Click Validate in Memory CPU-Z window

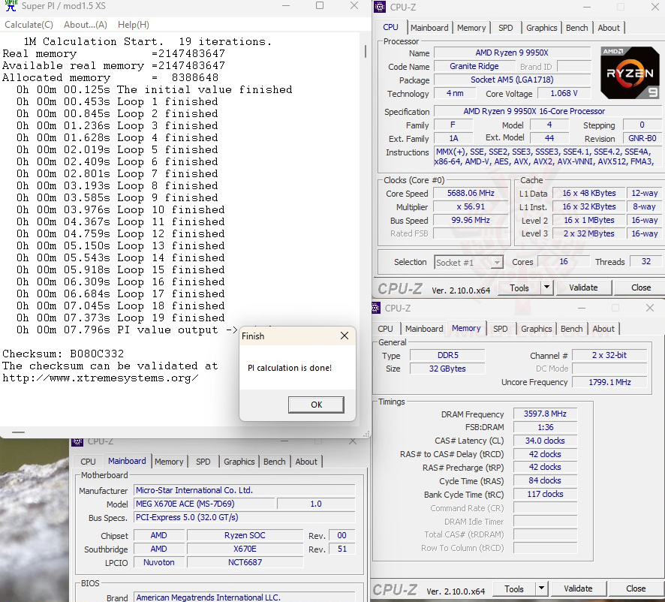point(578,588)
